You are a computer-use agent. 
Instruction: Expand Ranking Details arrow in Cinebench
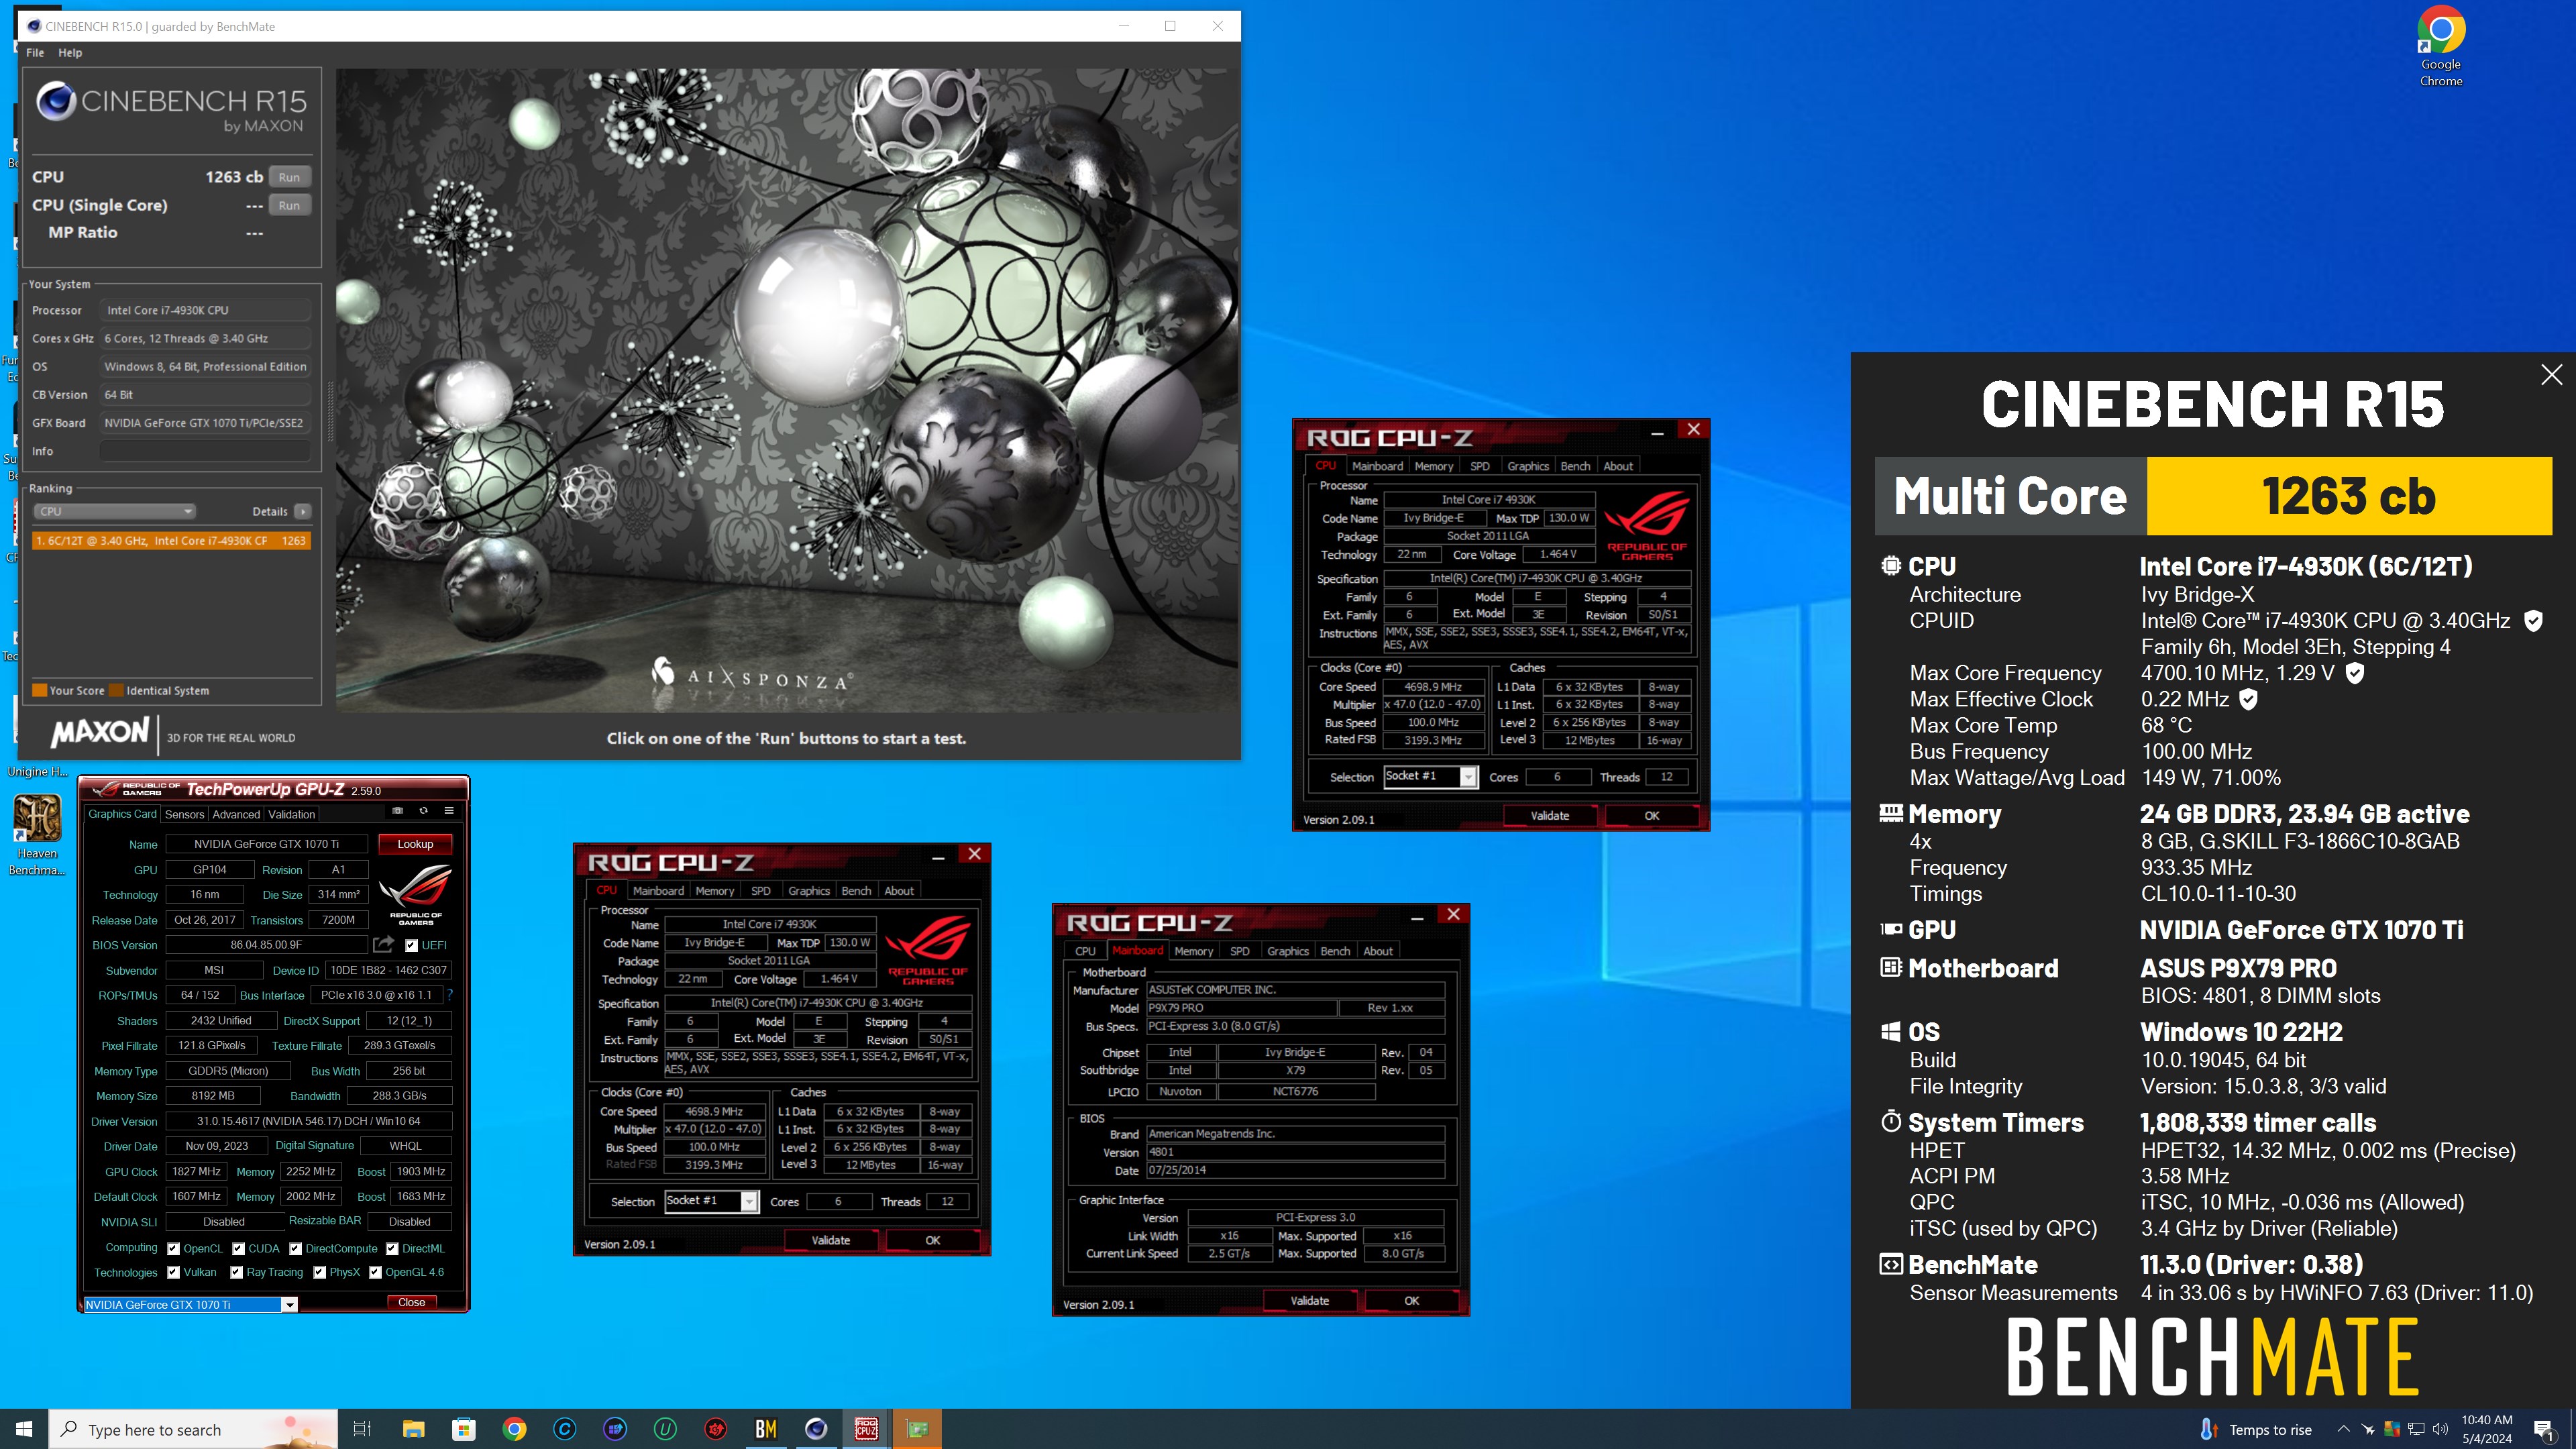click(303, 511)
